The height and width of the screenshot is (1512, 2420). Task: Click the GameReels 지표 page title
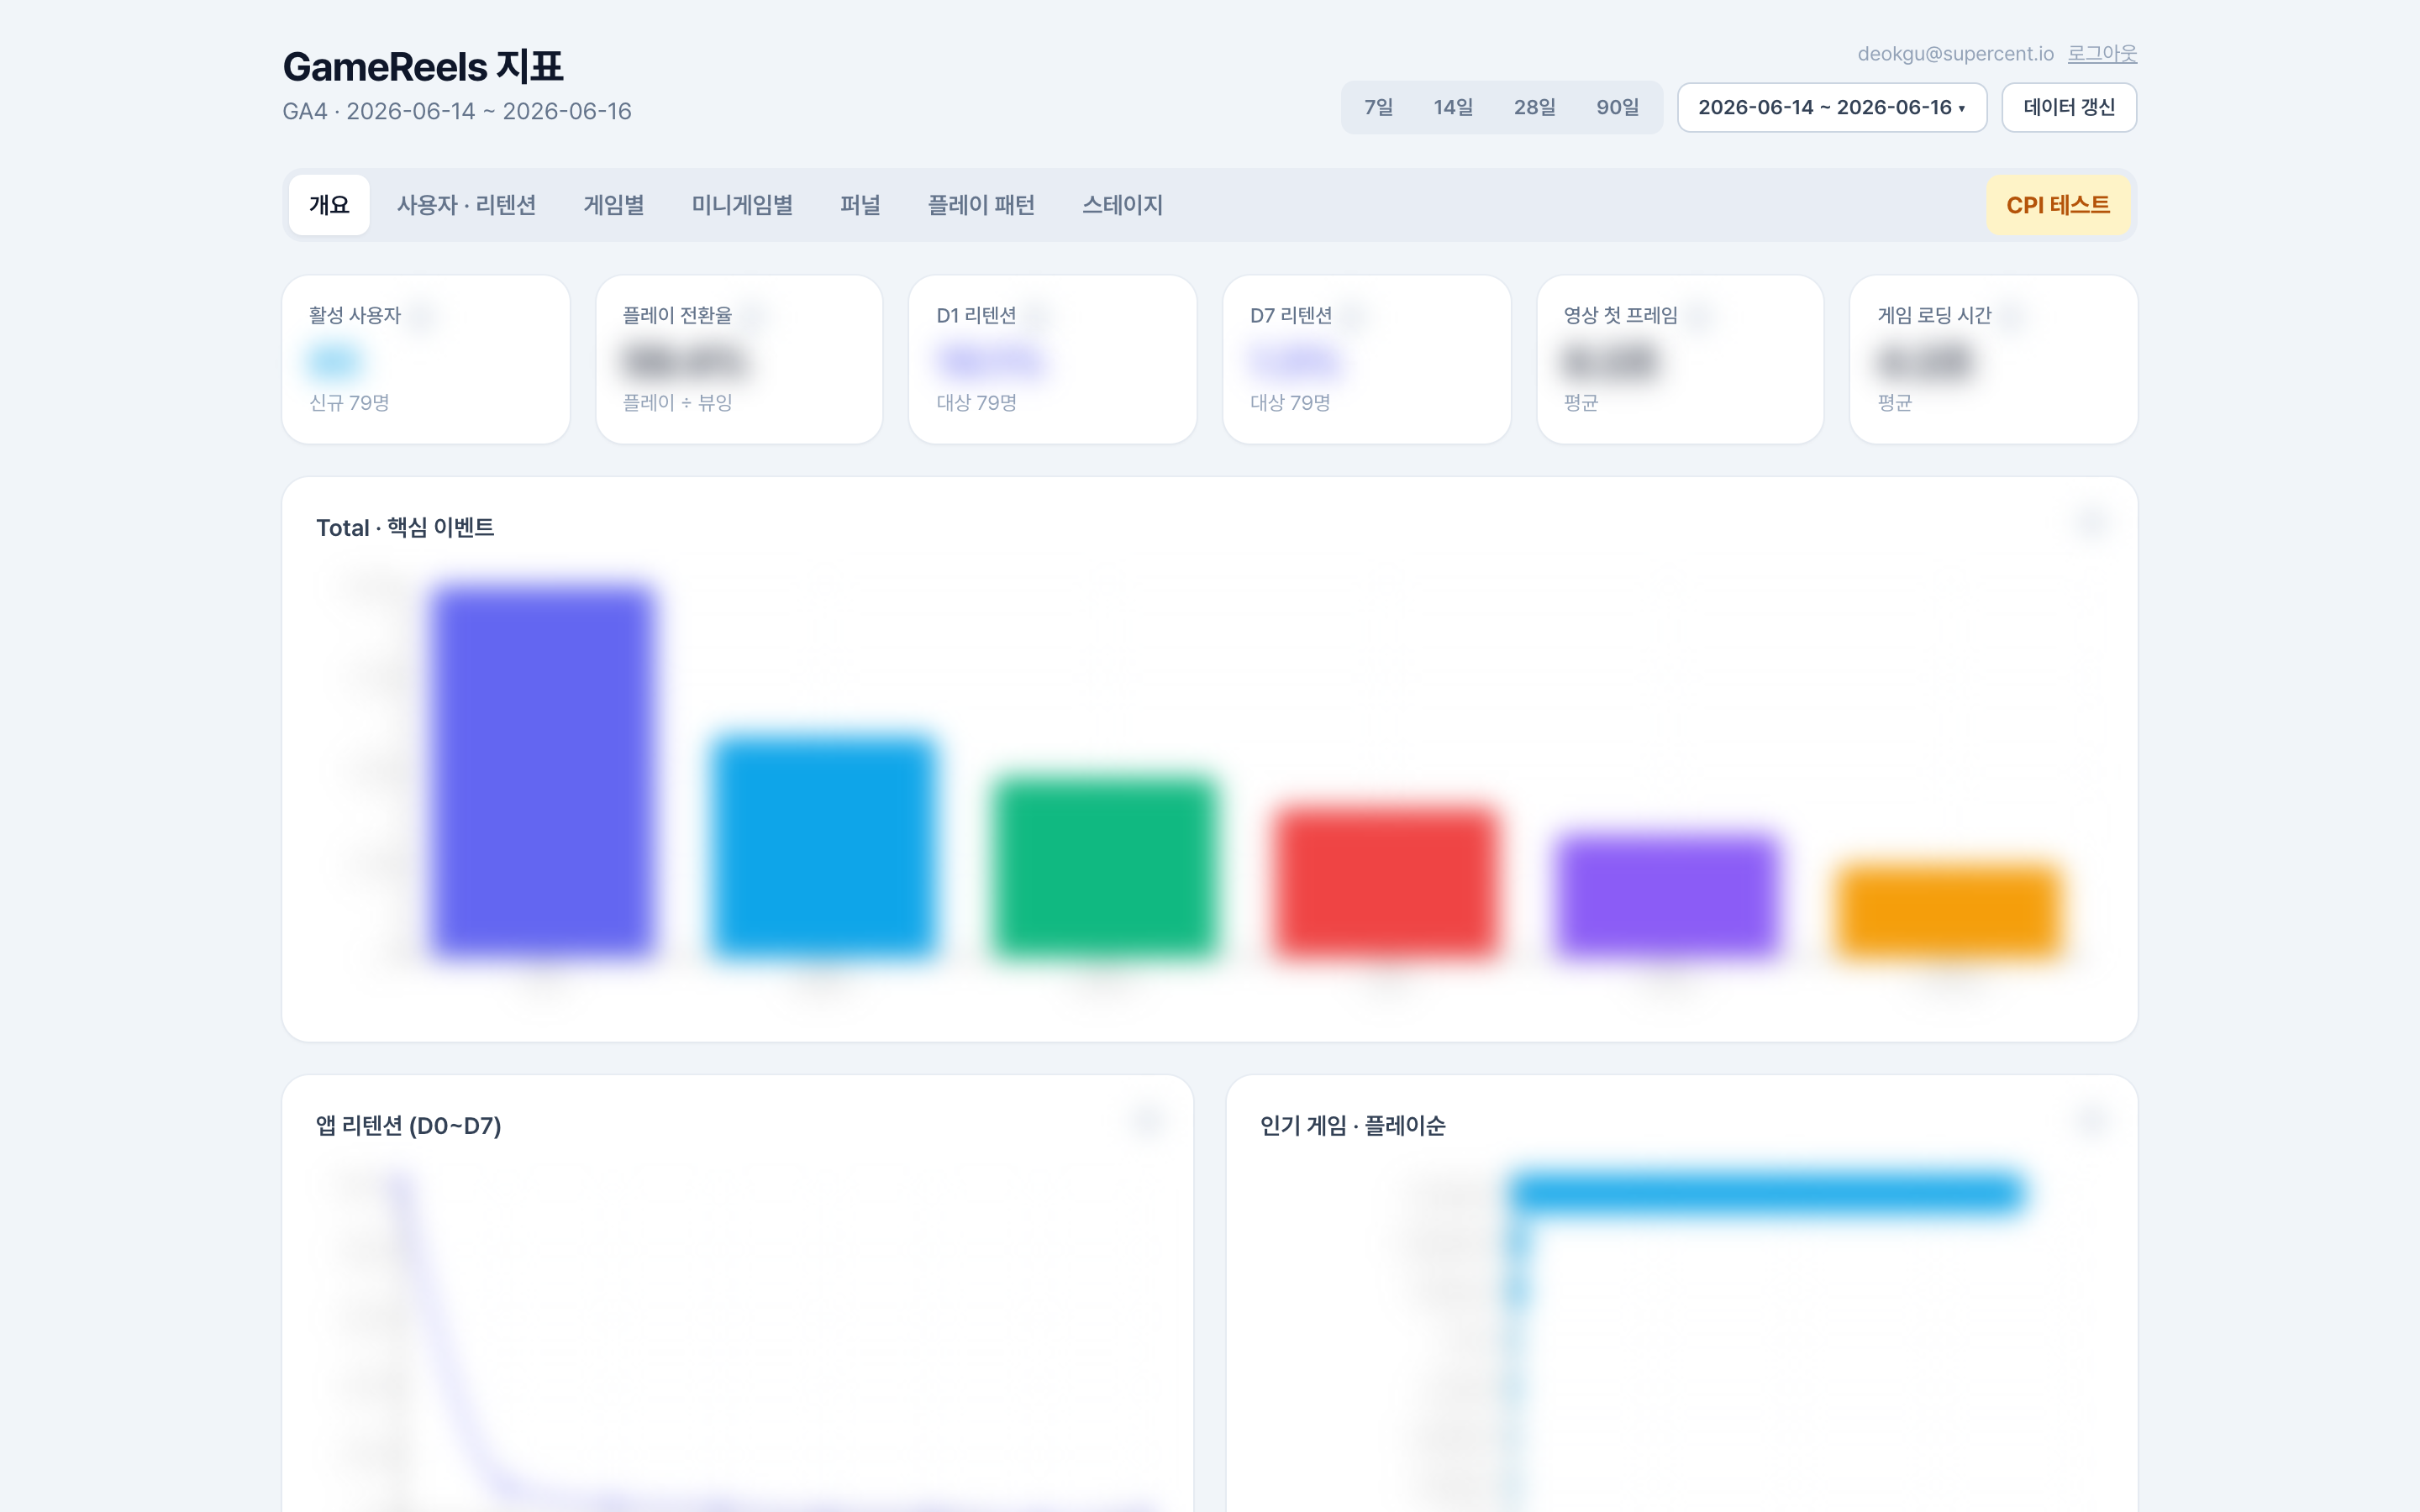coord(423,67)
